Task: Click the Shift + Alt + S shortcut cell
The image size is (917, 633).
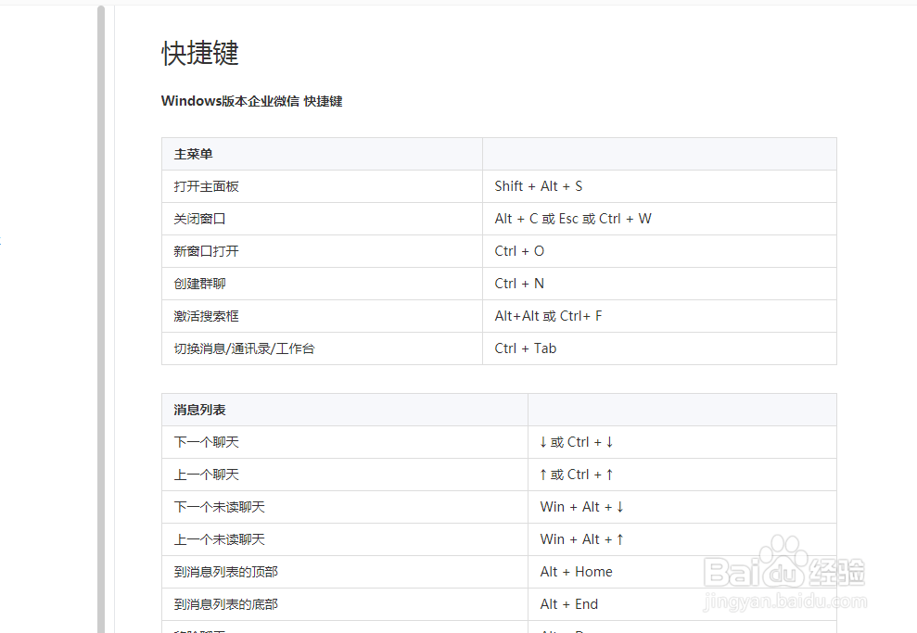Action: click(538, 185)
